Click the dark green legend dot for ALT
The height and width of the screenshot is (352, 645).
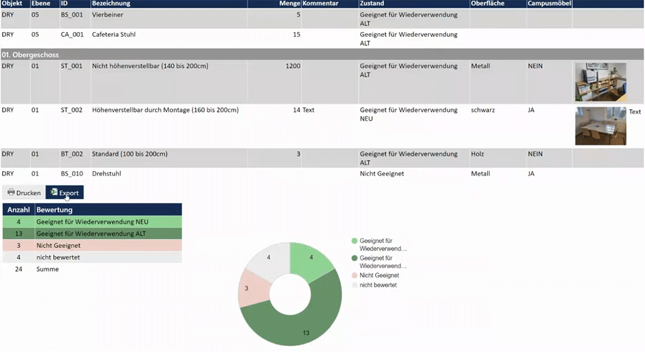[355, 258]
